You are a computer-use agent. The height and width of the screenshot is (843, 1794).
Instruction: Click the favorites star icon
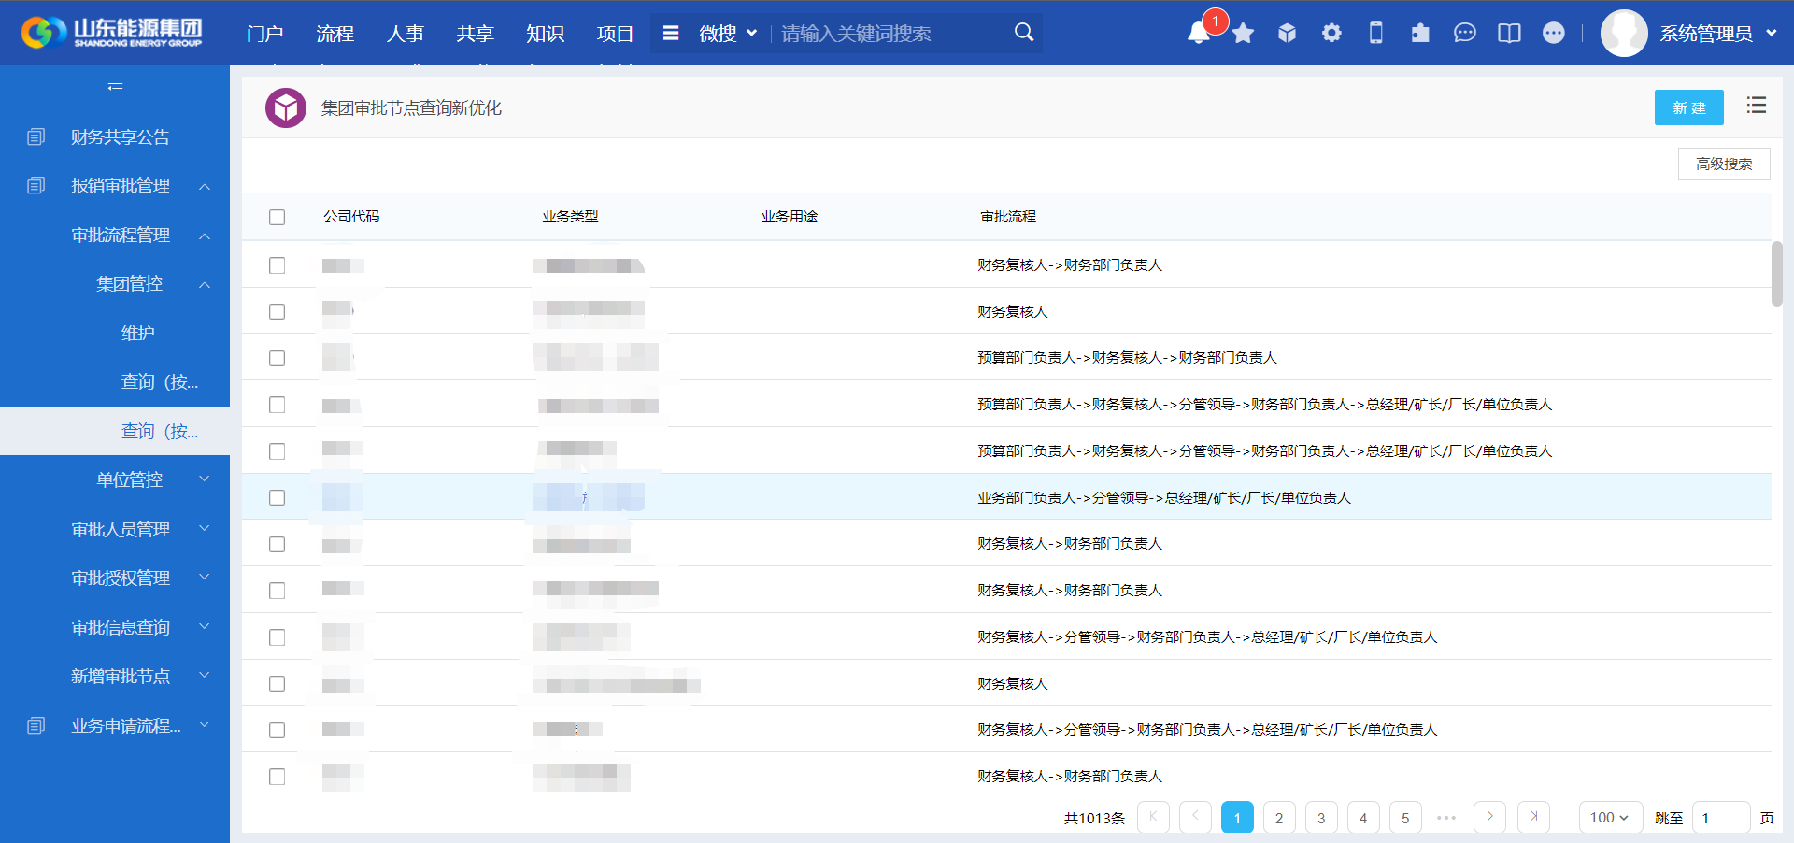coord(1243,34)
